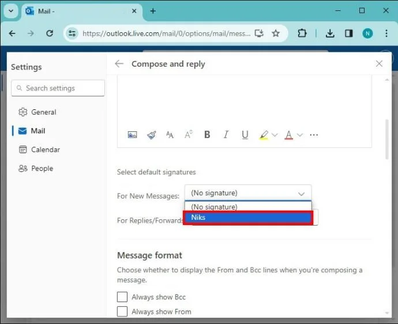Open the Chrome three-dot menu

click(386, 33)
